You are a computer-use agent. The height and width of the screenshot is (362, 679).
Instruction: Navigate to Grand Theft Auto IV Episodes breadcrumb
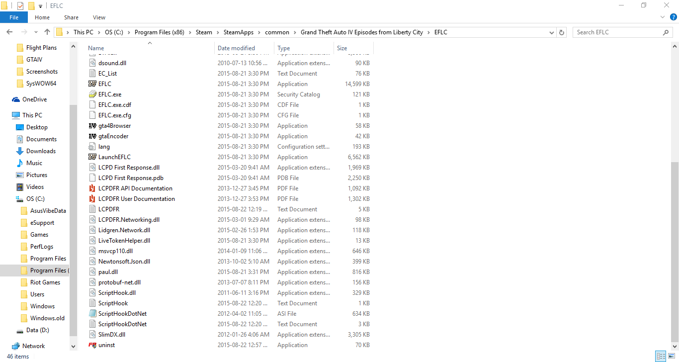pyautogui.click(x=362, y=32)
